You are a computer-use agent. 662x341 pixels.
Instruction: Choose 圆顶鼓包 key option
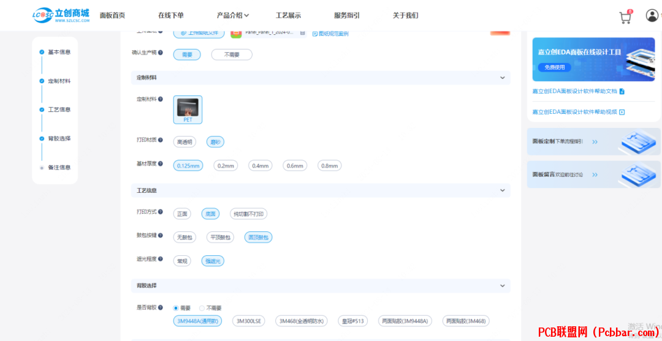tap(259, 238)
